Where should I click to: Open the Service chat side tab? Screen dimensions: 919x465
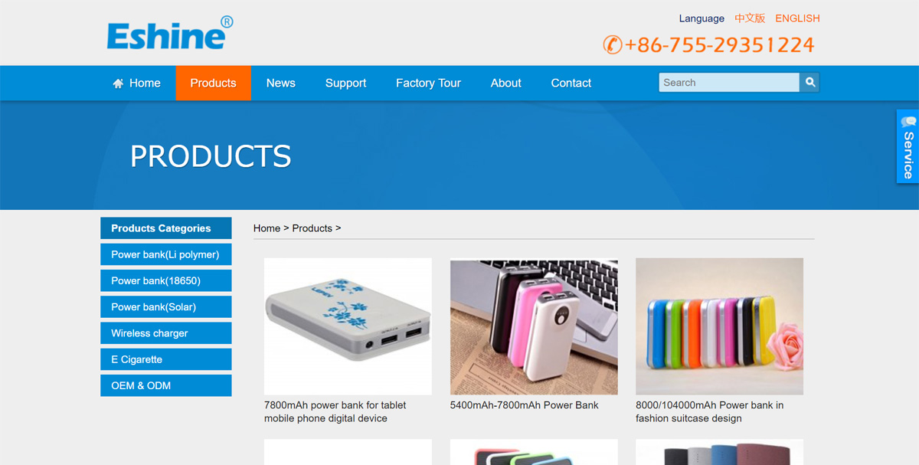click(908, 146)
